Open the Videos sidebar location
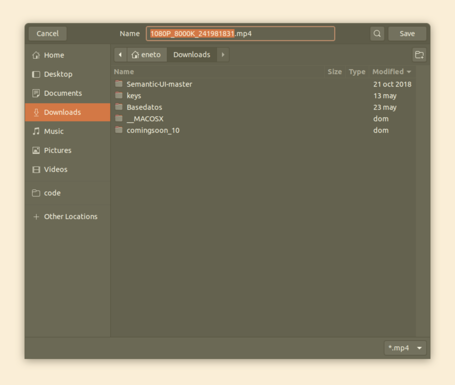The width and height of the screenshot is (455, 385). (56, 169)
